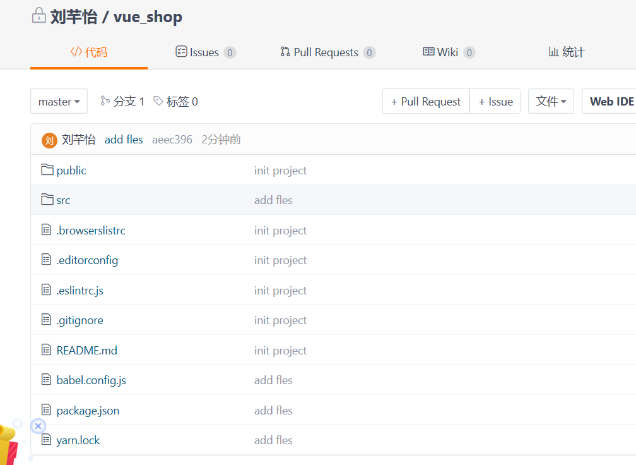Open add fles commit for babel.config.js
The image size is (636, 465).
coord(273,380)
